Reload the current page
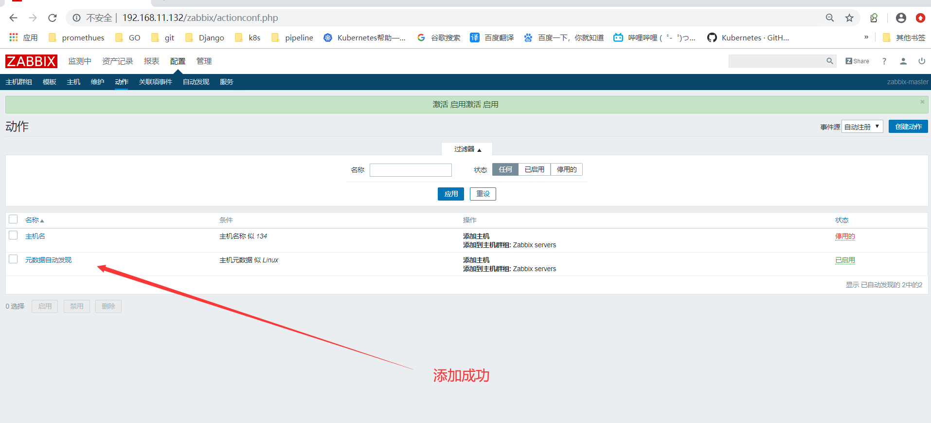 (x=52, y=18)
